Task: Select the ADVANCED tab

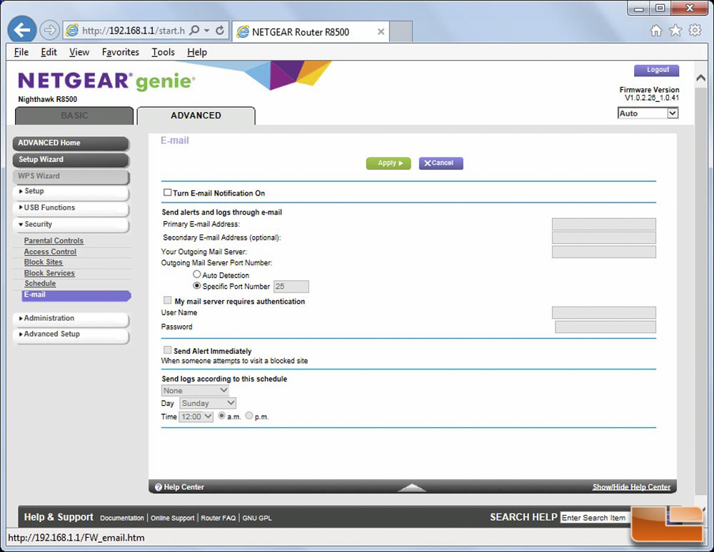Action: coord(196,116)
